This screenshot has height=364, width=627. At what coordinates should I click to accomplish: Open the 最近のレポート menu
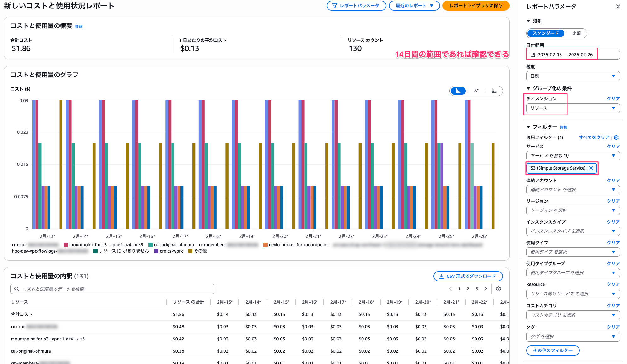414,6
